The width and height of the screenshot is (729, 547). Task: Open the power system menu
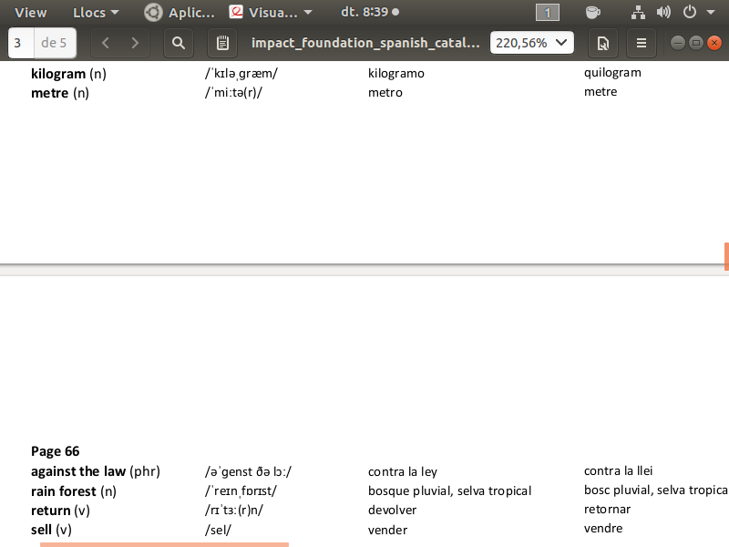point(694,13)
